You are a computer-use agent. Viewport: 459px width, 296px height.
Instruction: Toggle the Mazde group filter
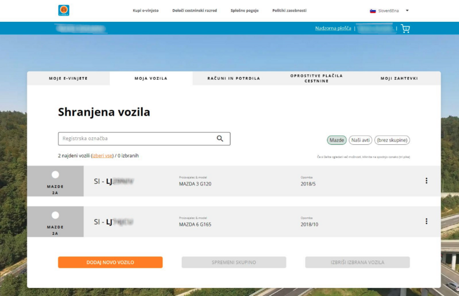(337, 140)
